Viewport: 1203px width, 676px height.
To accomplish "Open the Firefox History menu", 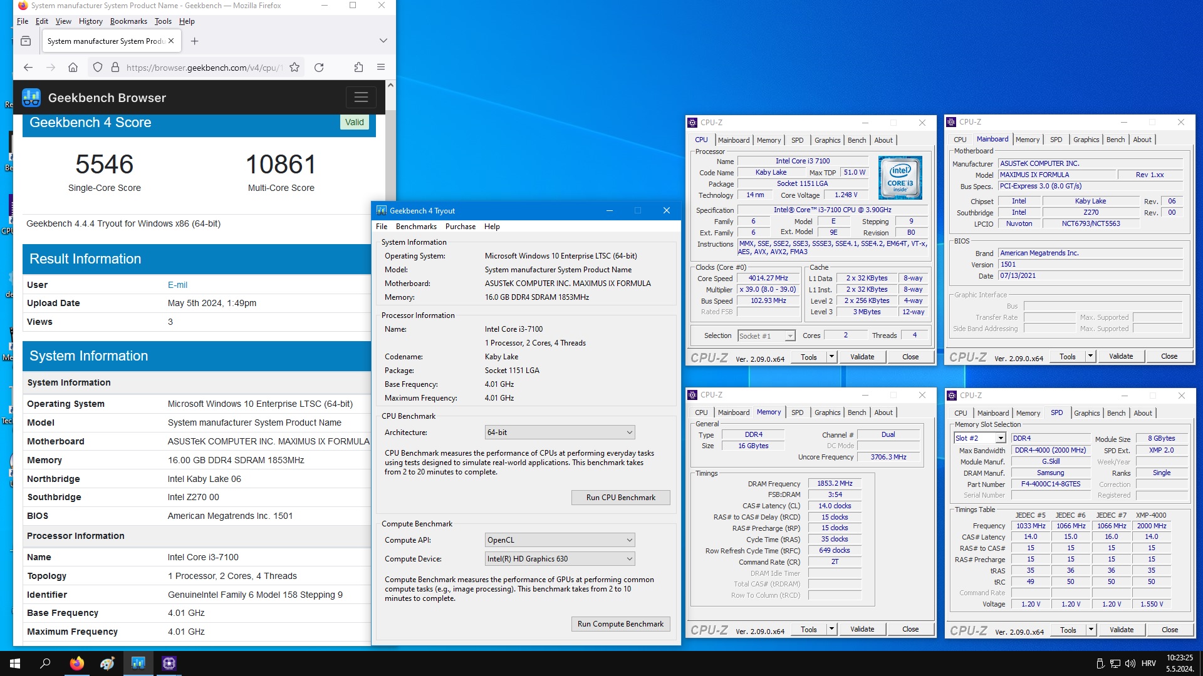I will pos(90,21).
